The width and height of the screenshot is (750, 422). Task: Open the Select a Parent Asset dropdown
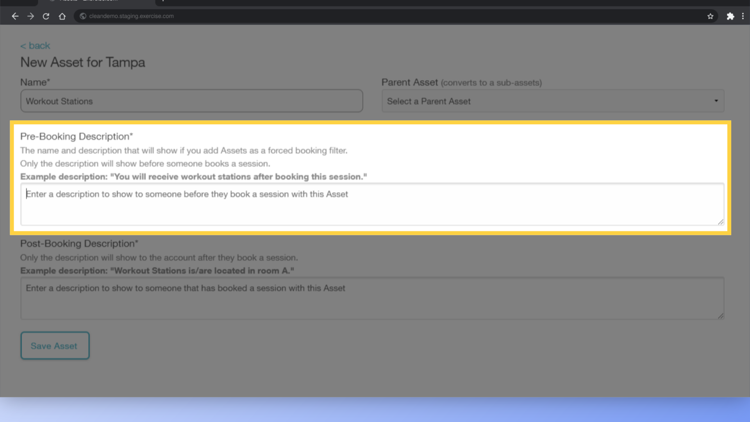547,101
